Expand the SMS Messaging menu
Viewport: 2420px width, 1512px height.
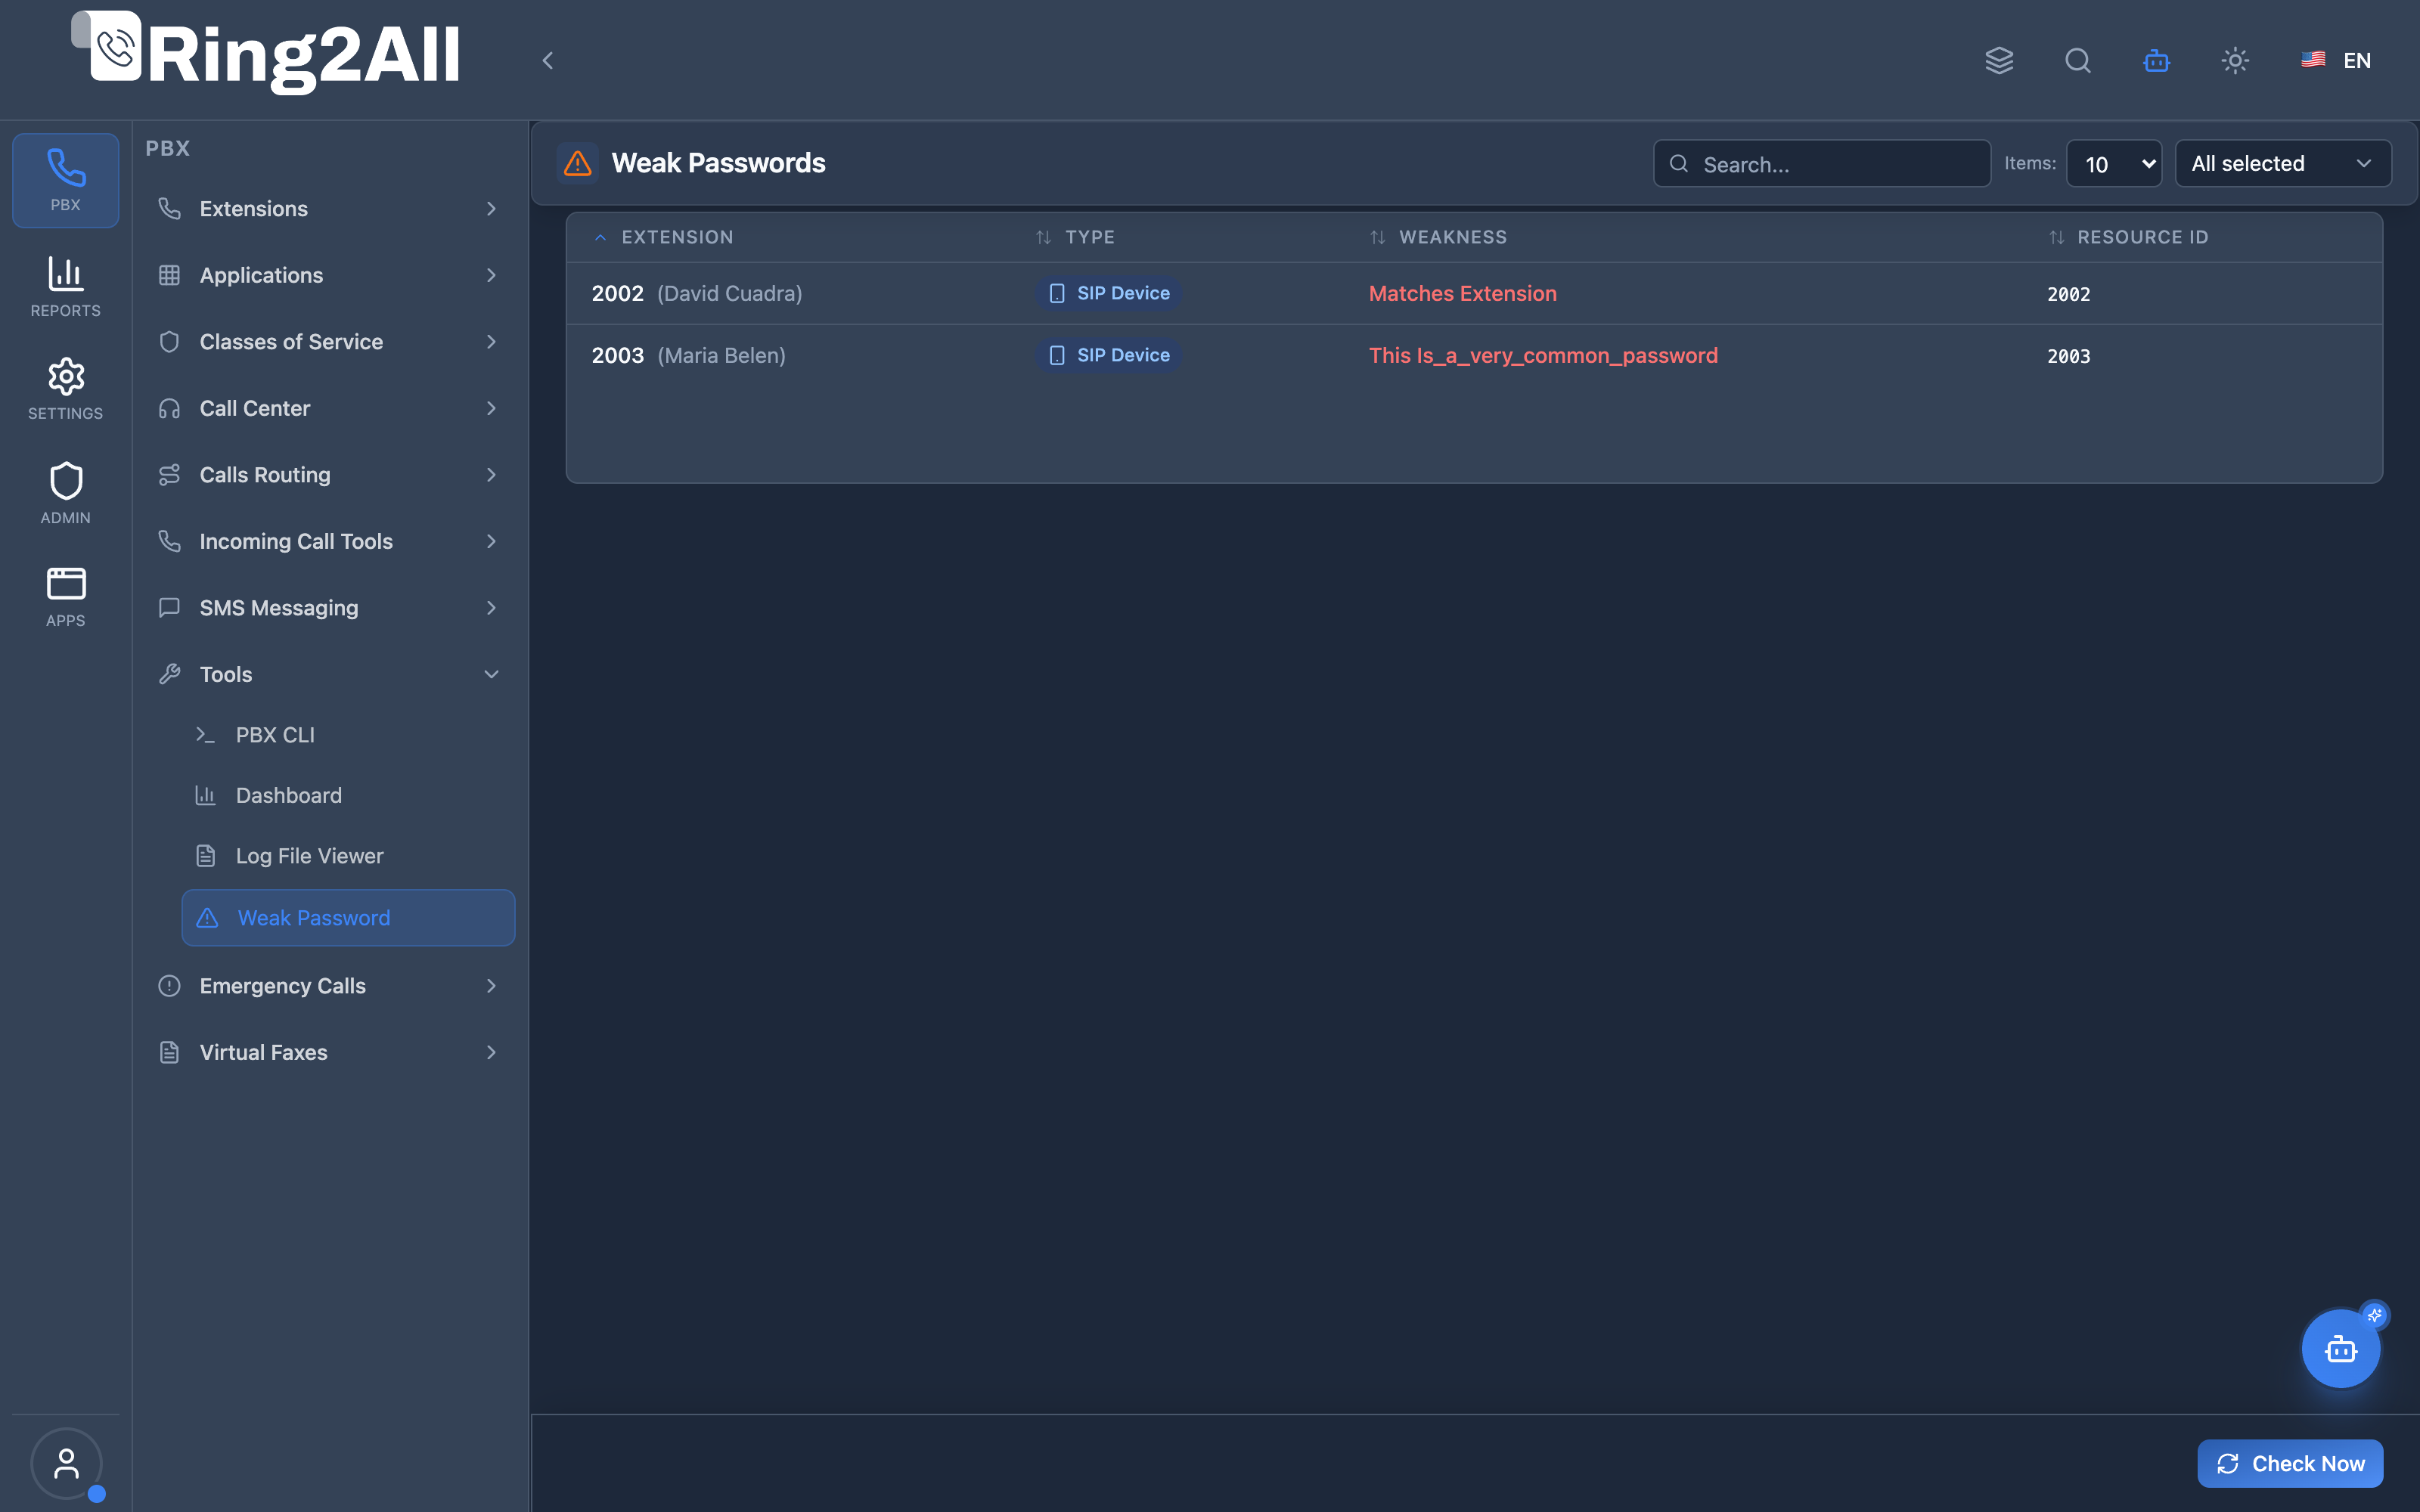point(329,607)
